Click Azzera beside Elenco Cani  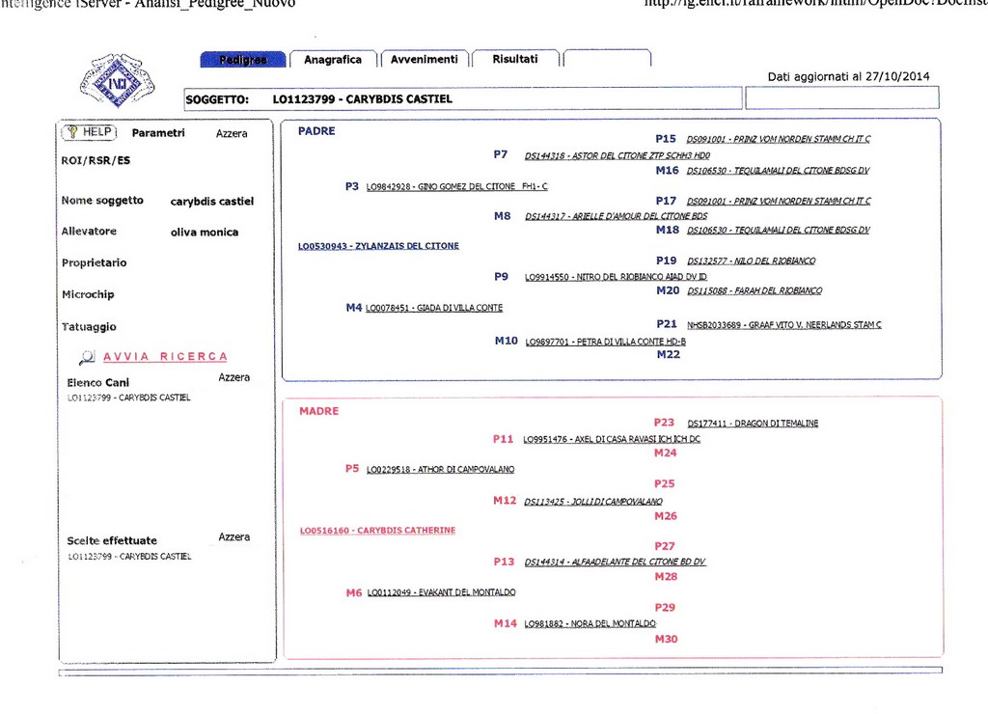(x=233, y=377)
